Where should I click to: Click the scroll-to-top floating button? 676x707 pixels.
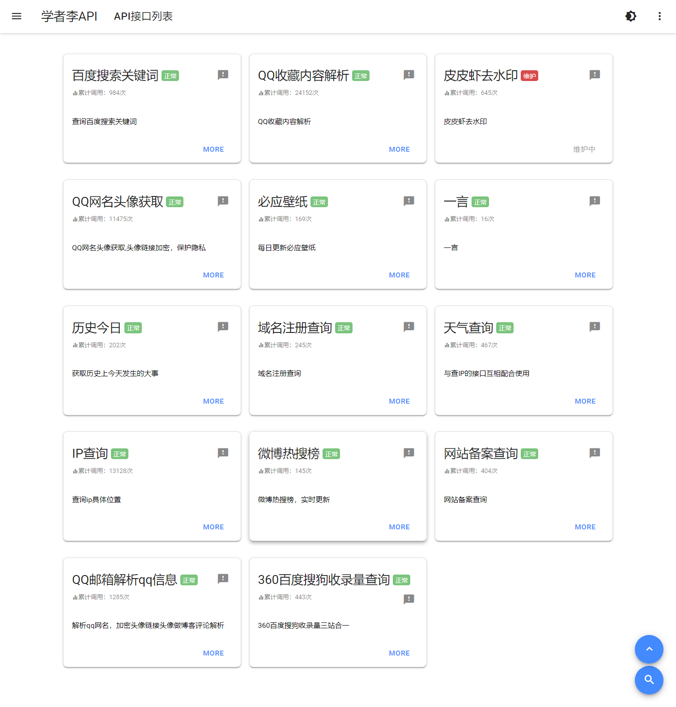click(649, 649)
